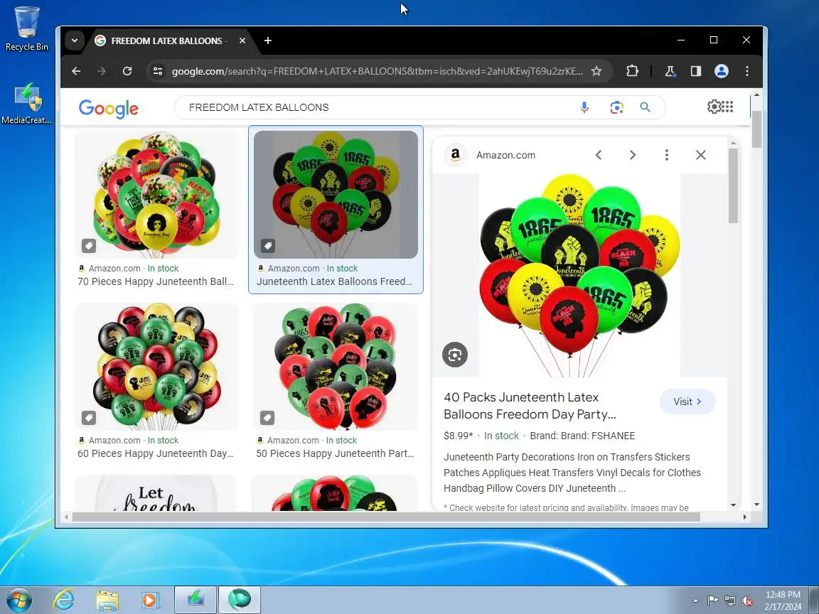Show previous image in preview panel

(599, 155)
